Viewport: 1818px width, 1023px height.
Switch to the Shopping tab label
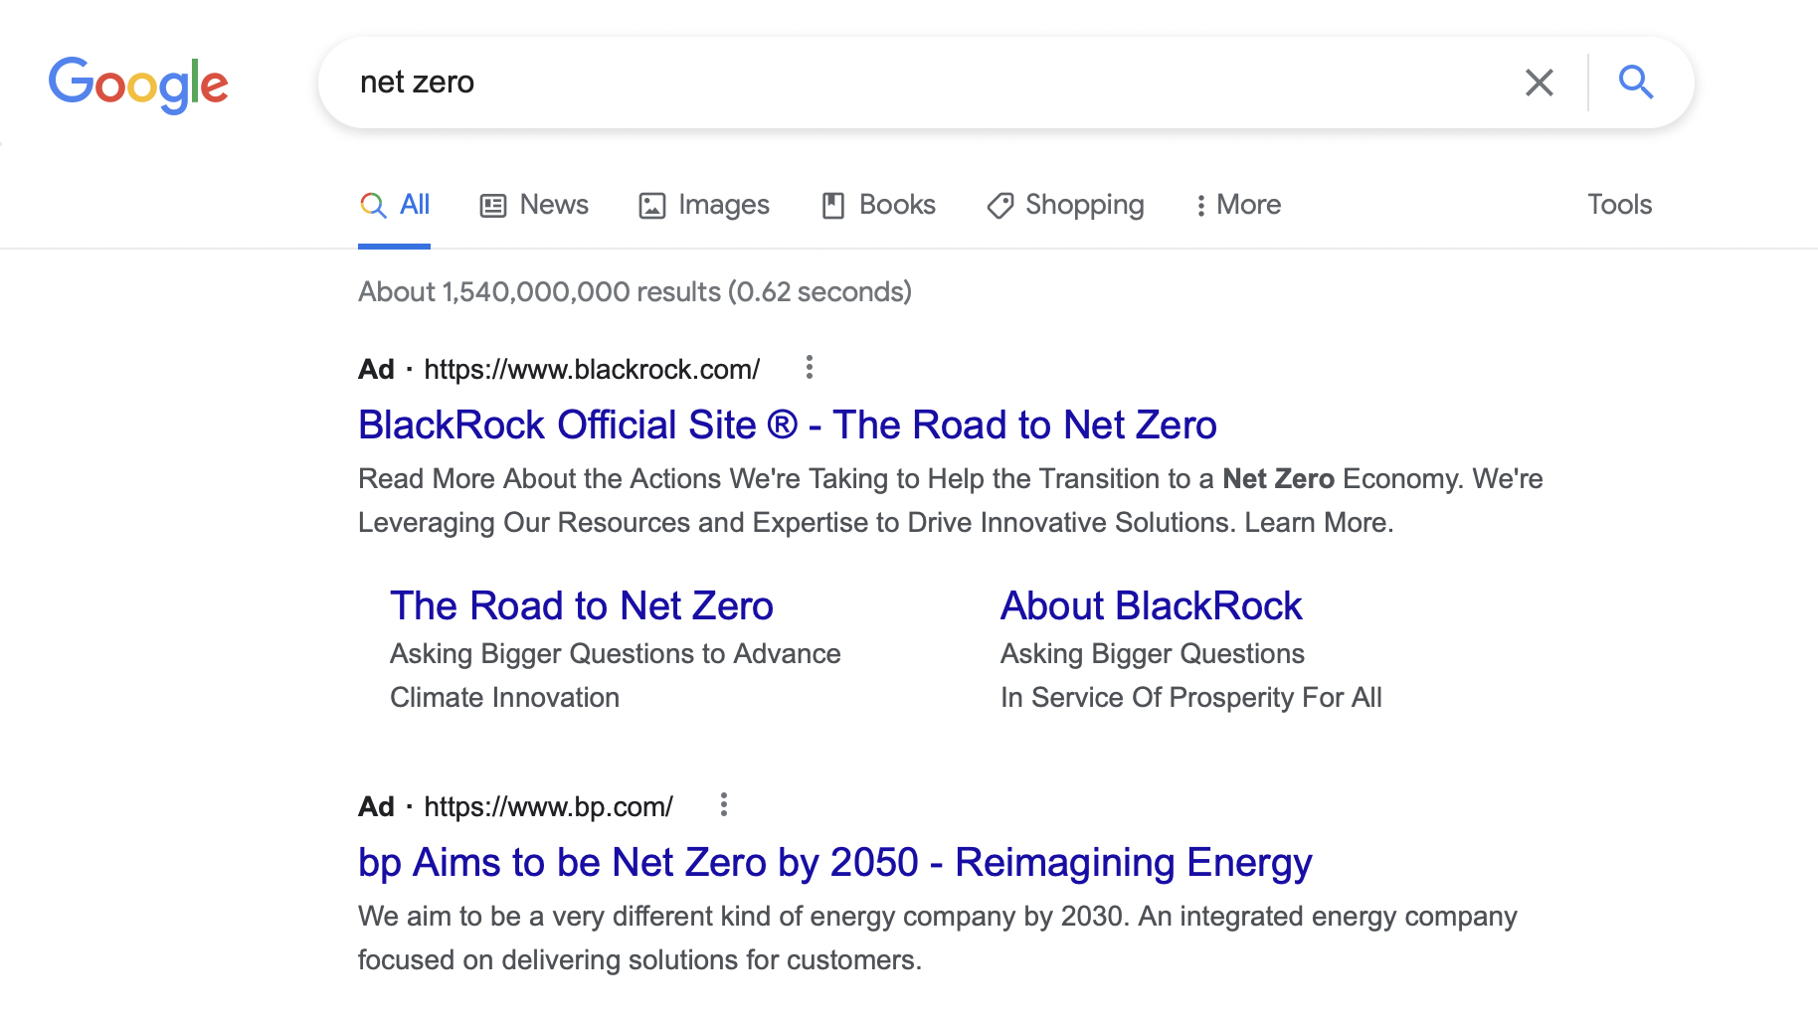coord(1084,205)
